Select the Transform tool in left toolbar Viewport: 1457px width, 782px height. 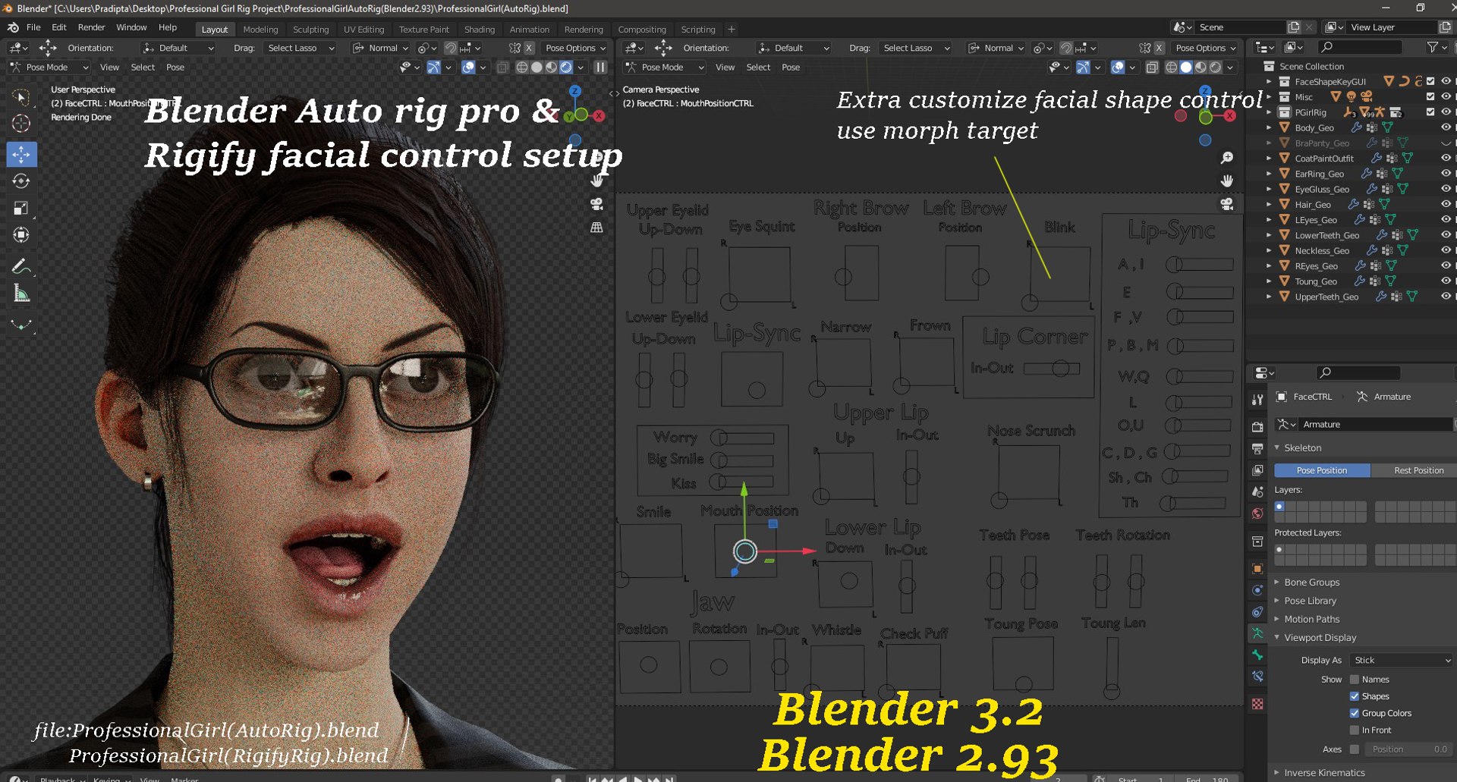21,234
